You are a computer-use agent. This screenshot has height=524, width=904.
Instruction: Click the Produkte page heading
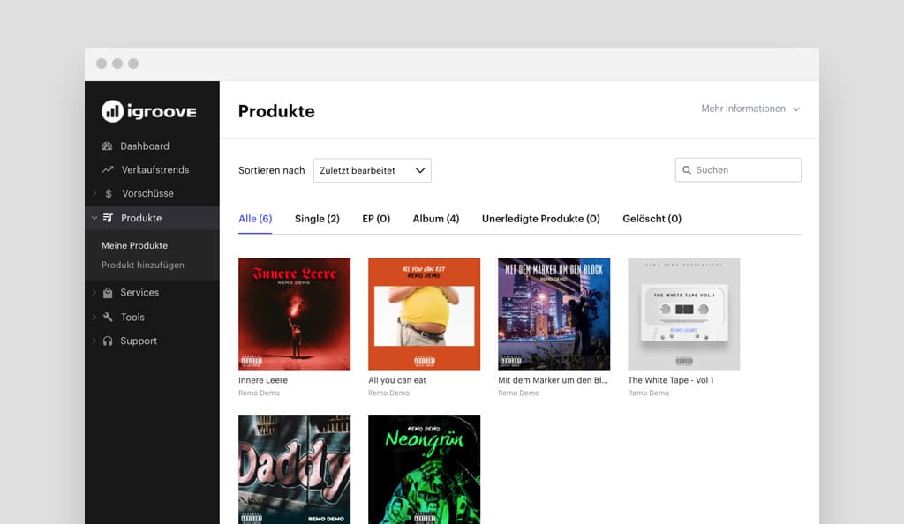[276, 111]
